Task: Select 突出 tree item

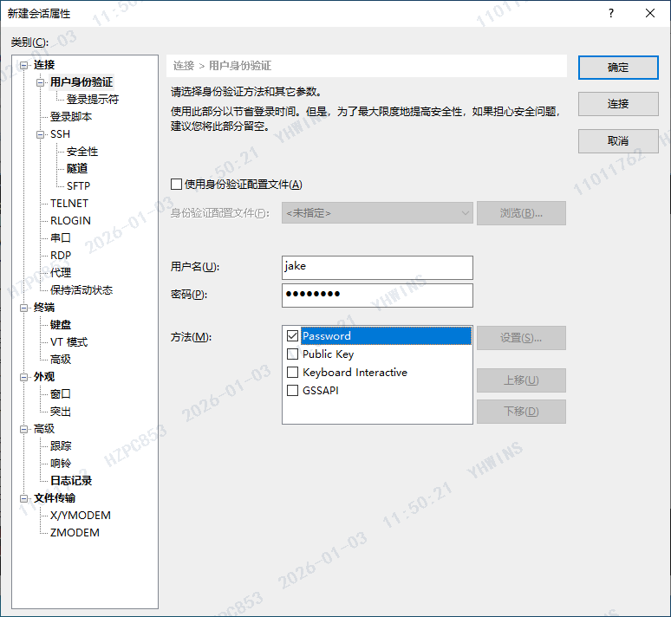Action: [x=61, y=412]
